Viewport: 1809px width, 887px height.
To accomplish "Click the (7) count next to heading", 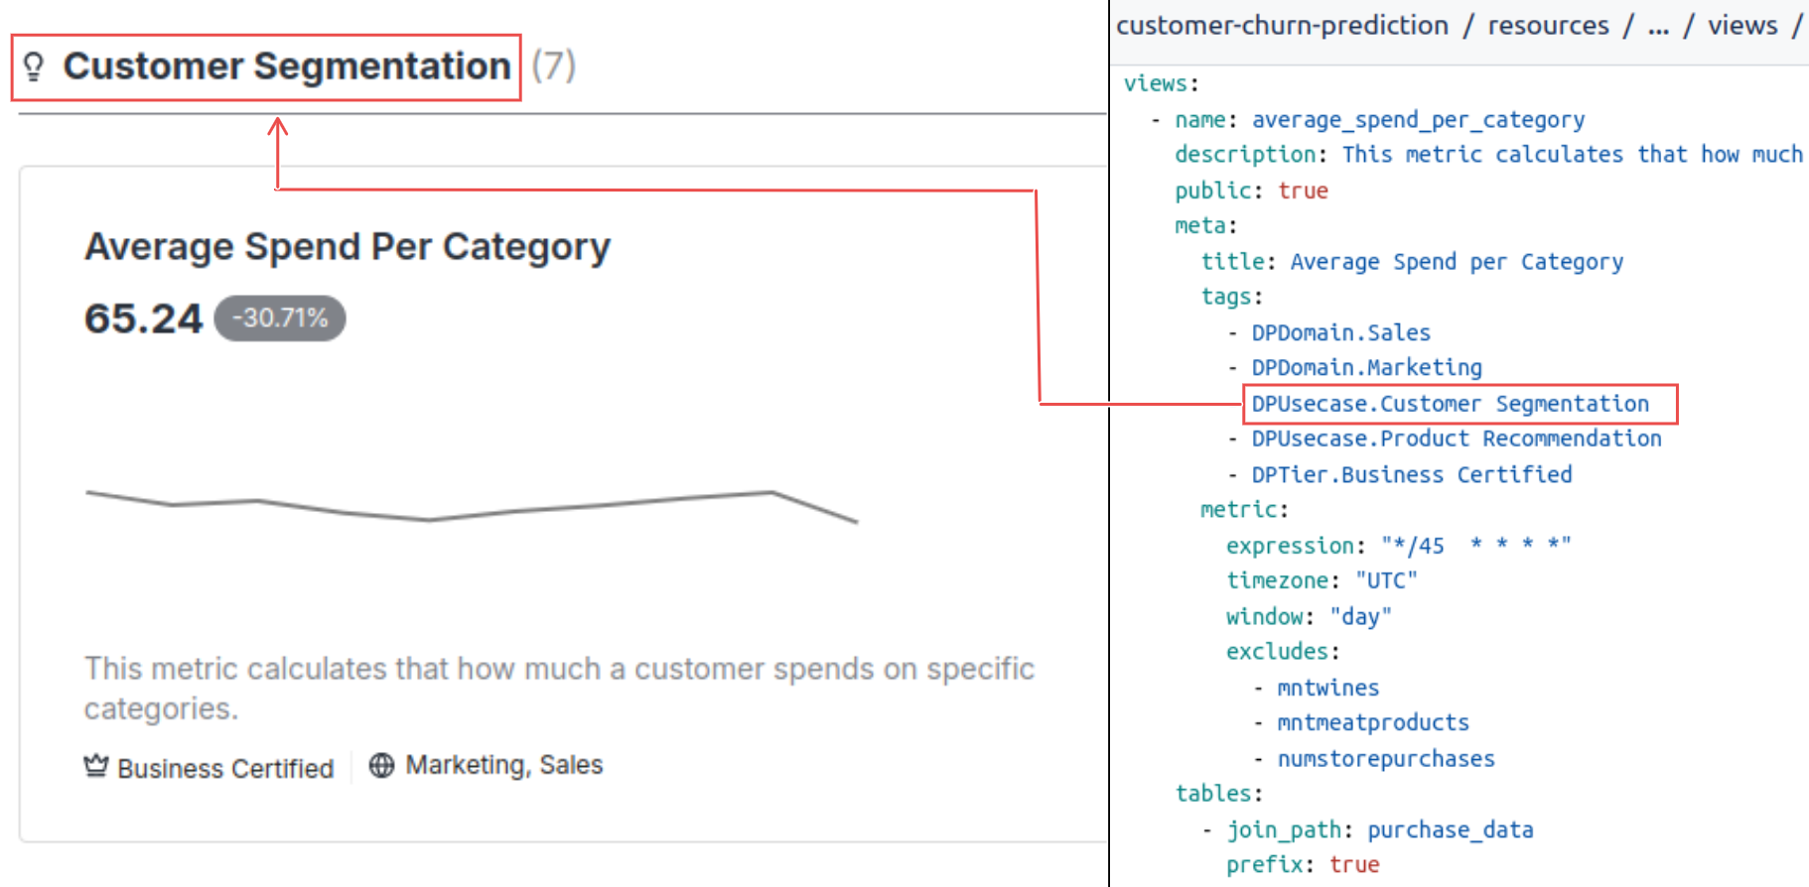I will 553,66.
